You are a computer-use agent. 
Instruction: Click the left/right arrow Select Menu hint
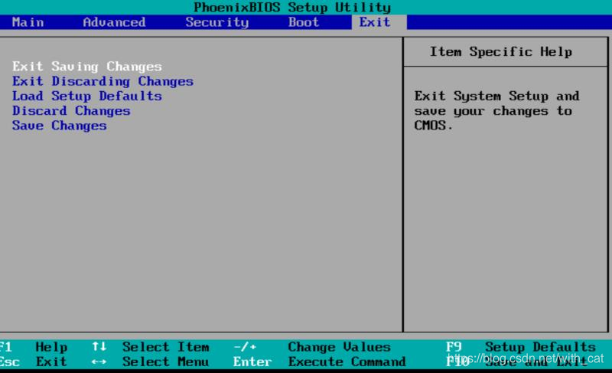(x=151, y=362)
